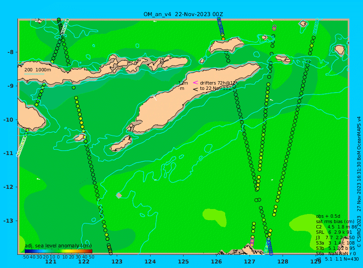This screenshot has width=363, height=268.
Task: Click the latitude label "-8"
Action: tap(10, 52)
